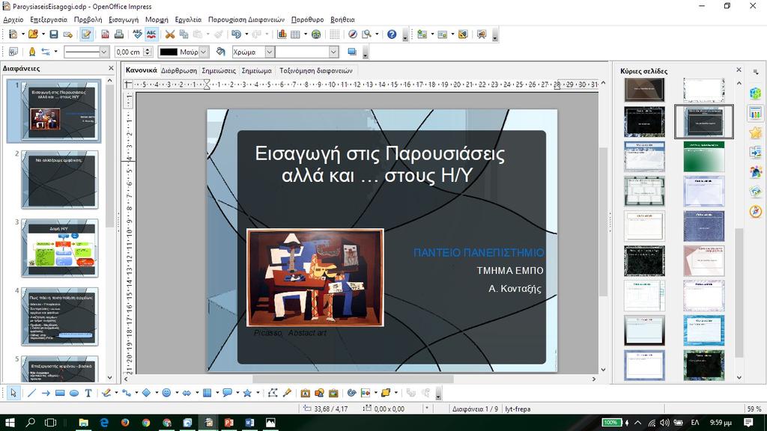Screen dimensions: 767x431
Task: Toggle AutoSpellcheck red ABC icon
Action: 151,34
